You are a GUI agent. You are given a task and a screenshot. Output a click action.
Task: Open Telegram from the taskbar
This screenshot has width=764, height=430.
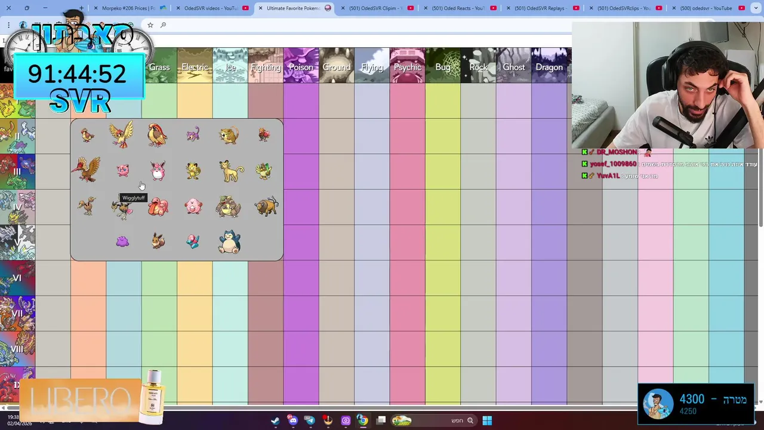pyautogui.click(x=310, y=420)
